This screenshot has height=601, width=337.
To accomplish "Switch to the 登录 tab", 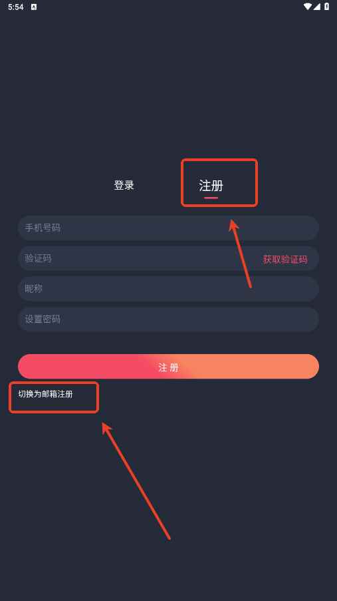I will (124, 185).
